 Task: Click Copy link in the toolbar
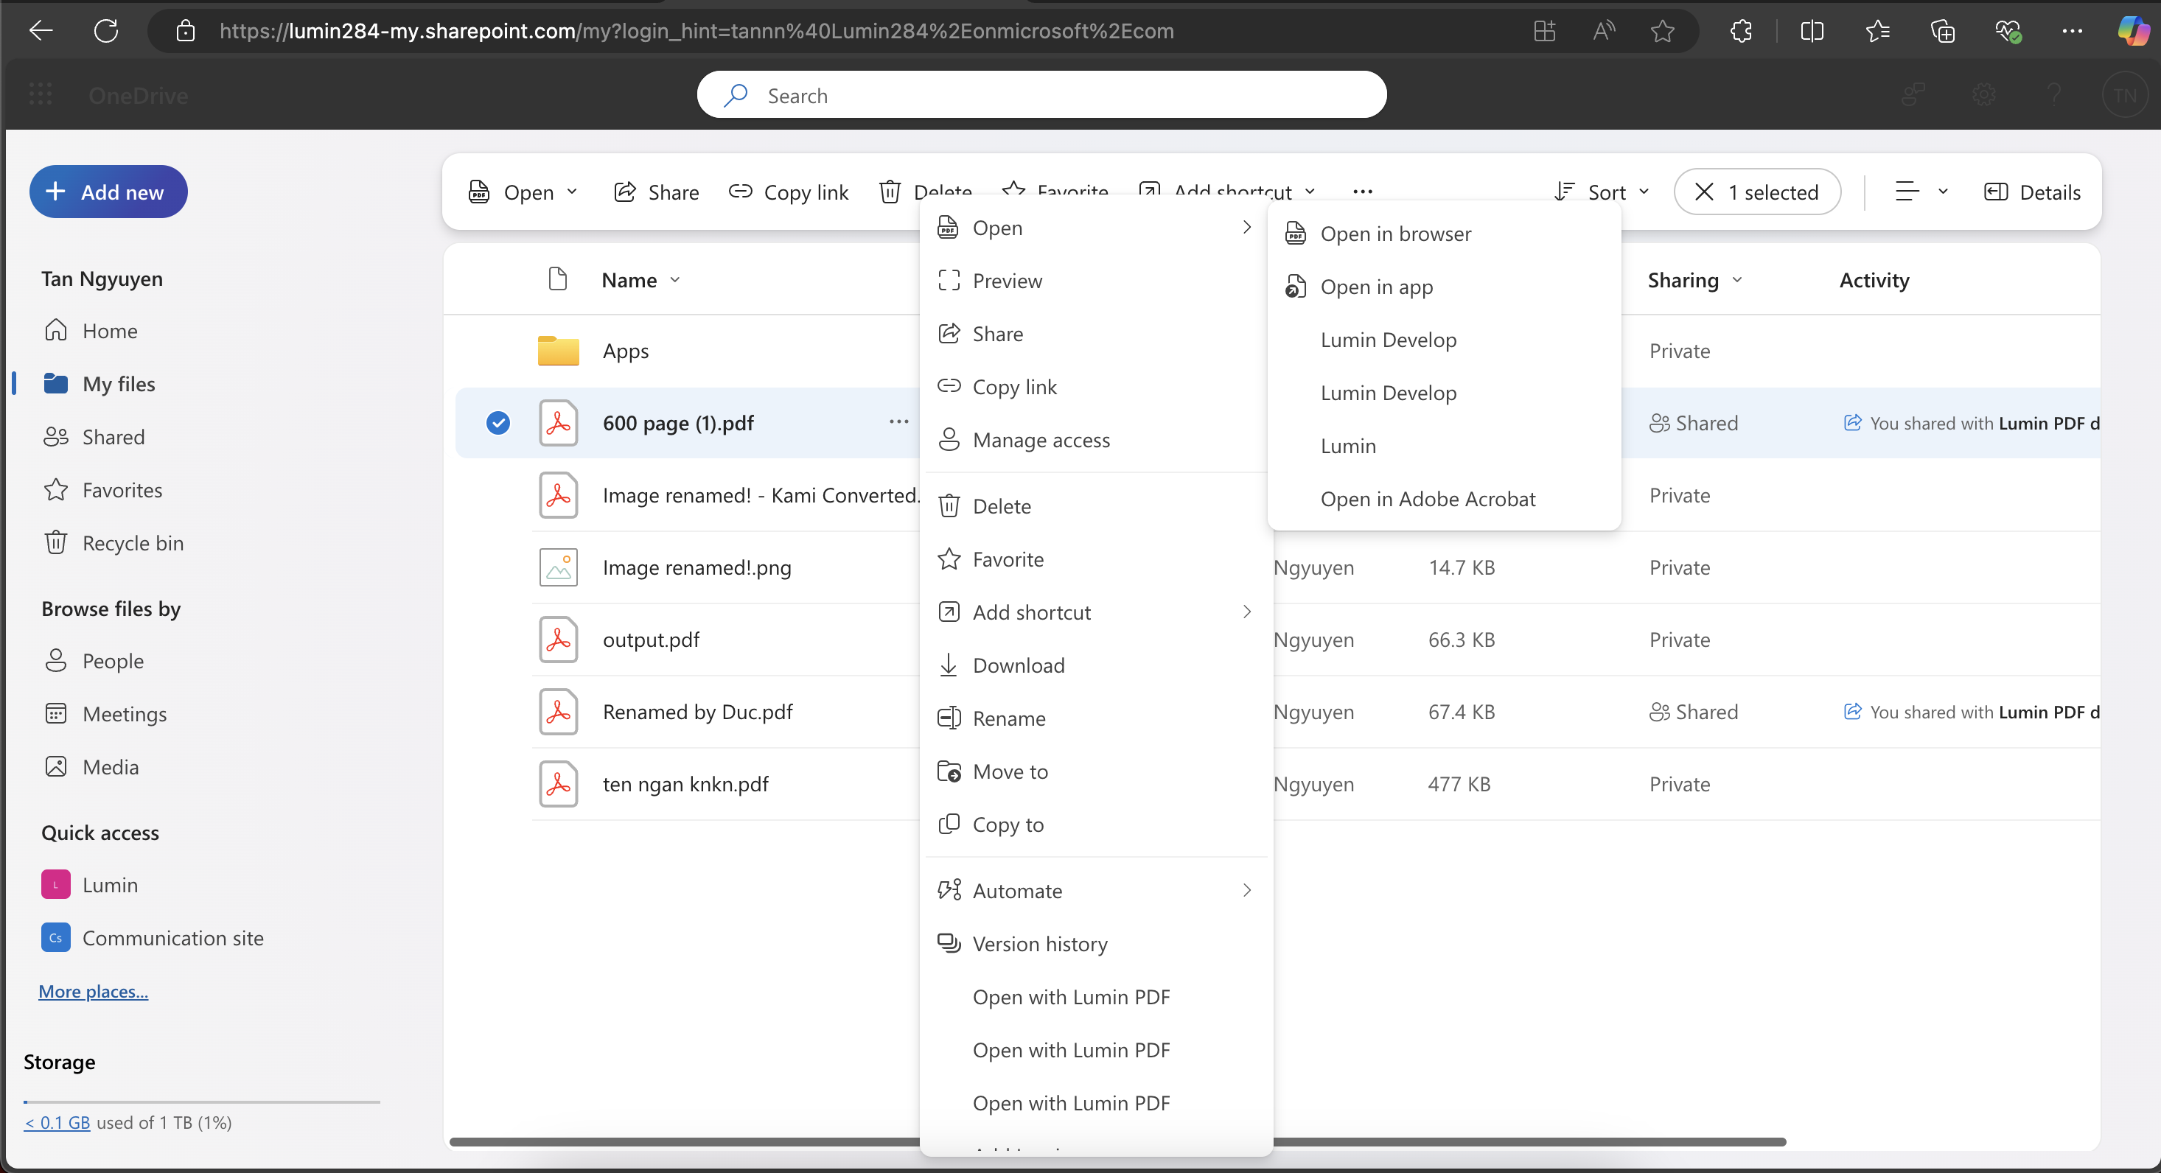tap(789, 192)
